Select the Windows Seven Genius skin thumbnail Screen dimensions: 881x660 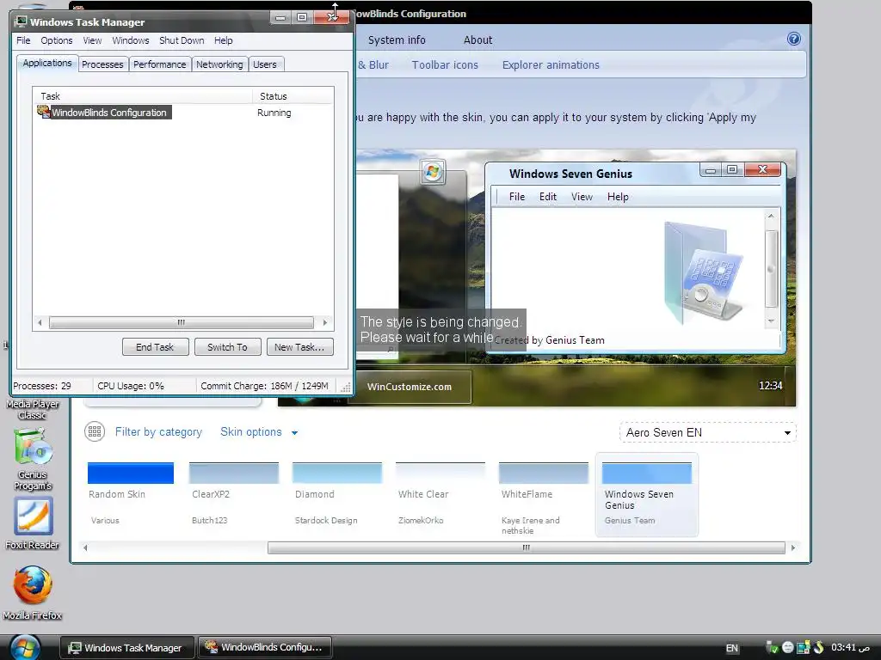tap(647, 473)
